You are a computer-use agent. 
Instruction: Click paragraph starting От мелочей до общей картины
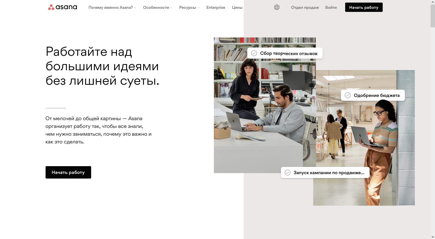98,130
